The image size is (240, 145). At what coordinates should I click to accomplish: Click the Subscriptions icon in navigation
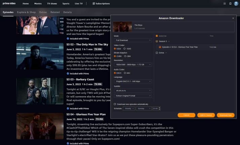coord(94,4)
